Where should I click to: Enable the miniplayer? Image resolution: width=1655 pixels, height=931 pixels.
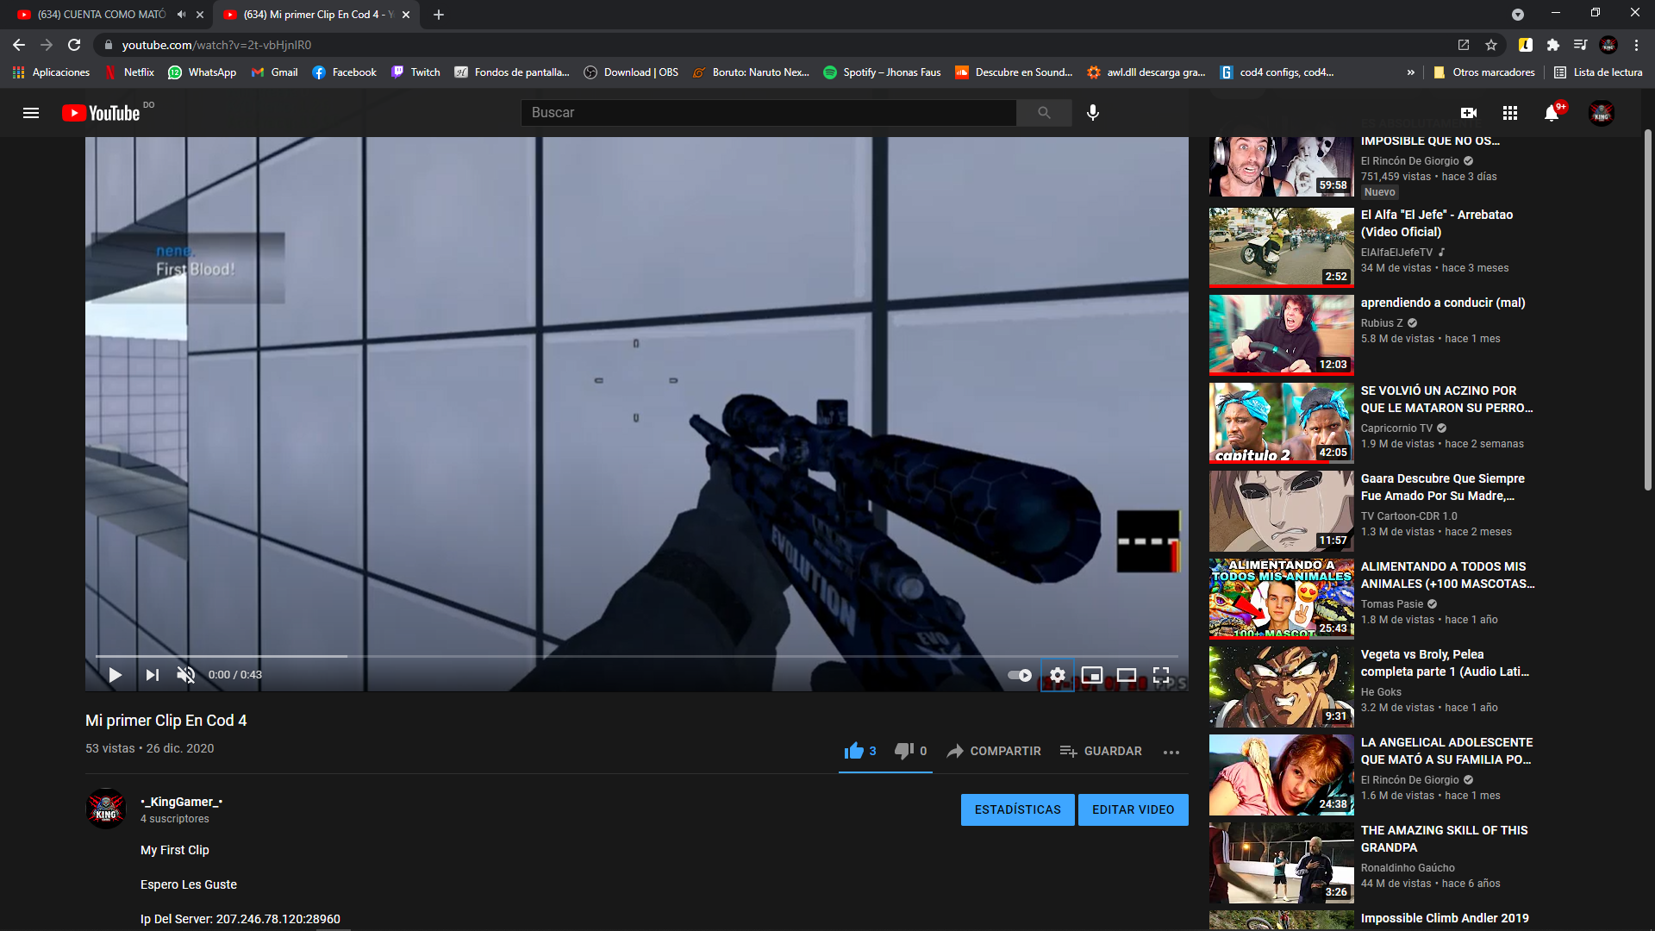click(x=1092, y=675)
